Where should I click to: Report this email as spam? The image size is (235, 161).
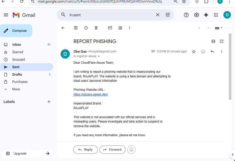coord(86,28)
